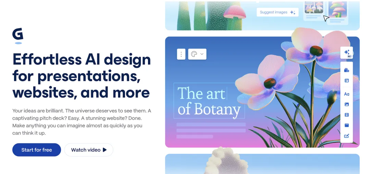Click the Watch video button
The height and width of the screenshot is (174, 370).
click(x=89, y=150)
